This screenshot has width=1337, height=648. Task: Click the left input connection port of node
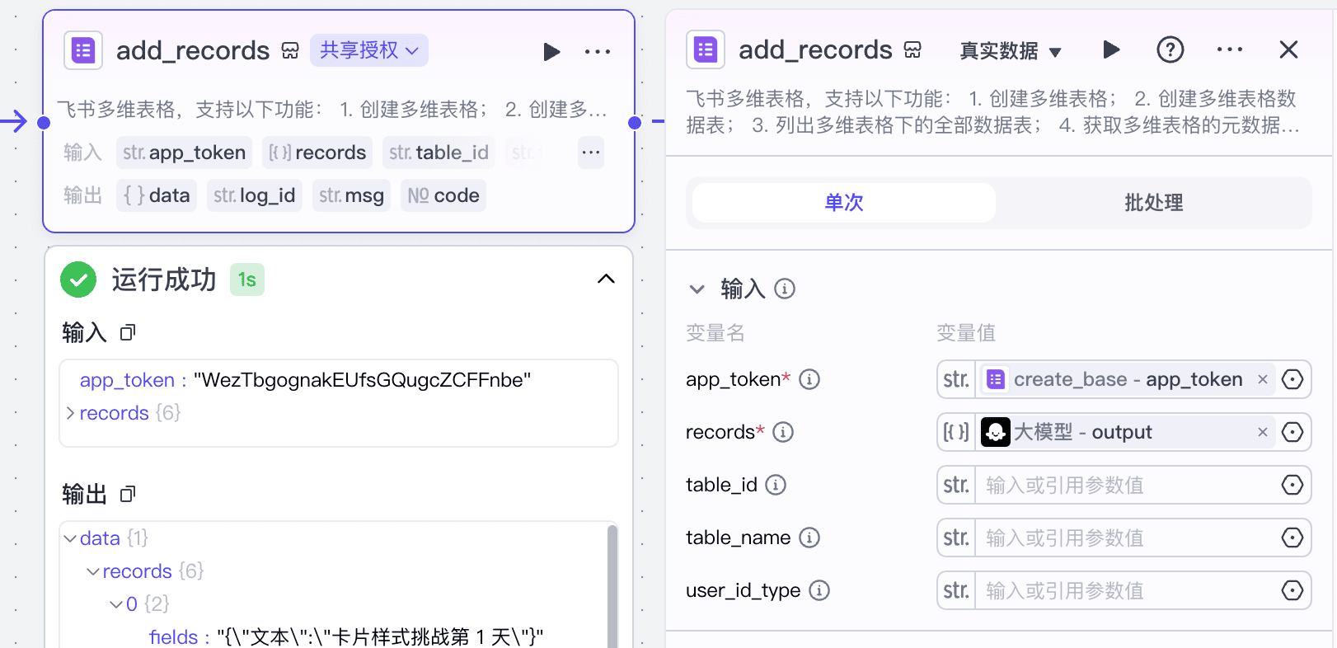click(45, 123)
